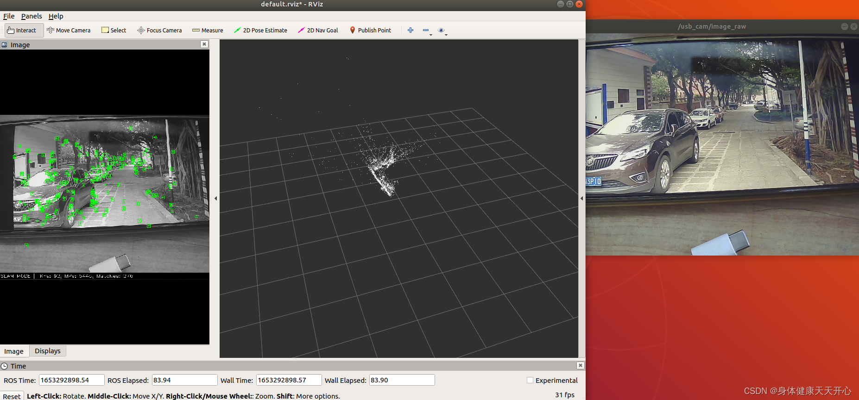Enable the Experimental checkbox
Viewport: 859px width, 400px height.
tap(530, 380)
